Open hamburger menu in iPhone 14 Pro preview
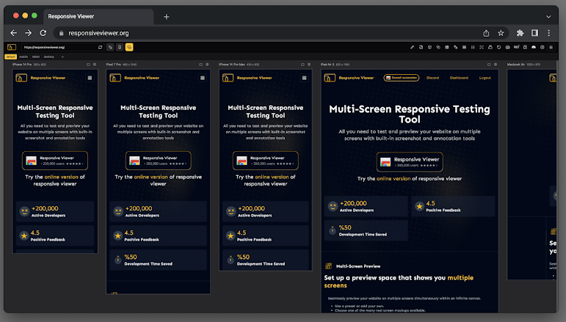Viewport: 566px width, 322px height. [x=90, y=78]
